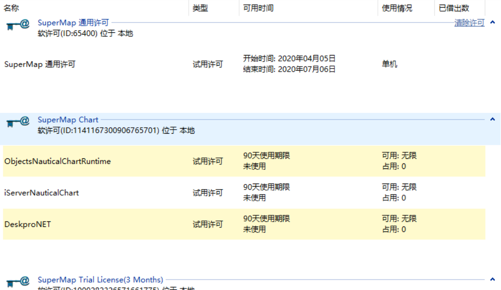
Task: Collapse the SuperMap Chart group
Action: (492, 120)
